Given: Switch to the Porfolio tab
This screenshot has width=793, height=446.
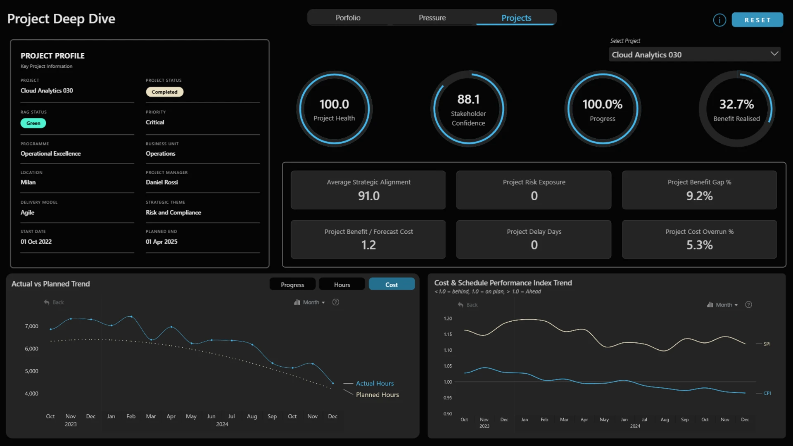Looking at the screenshot, I should tap(348, 18).
